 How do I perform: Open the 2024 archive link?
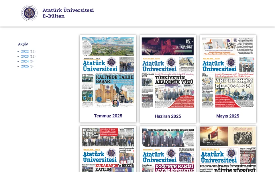click(x=25, y=61)
